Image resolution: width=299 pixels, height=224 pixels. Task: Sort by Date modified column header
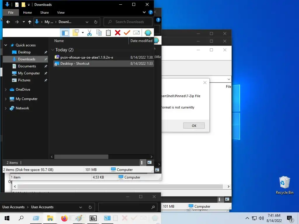(x=141, y=41)
